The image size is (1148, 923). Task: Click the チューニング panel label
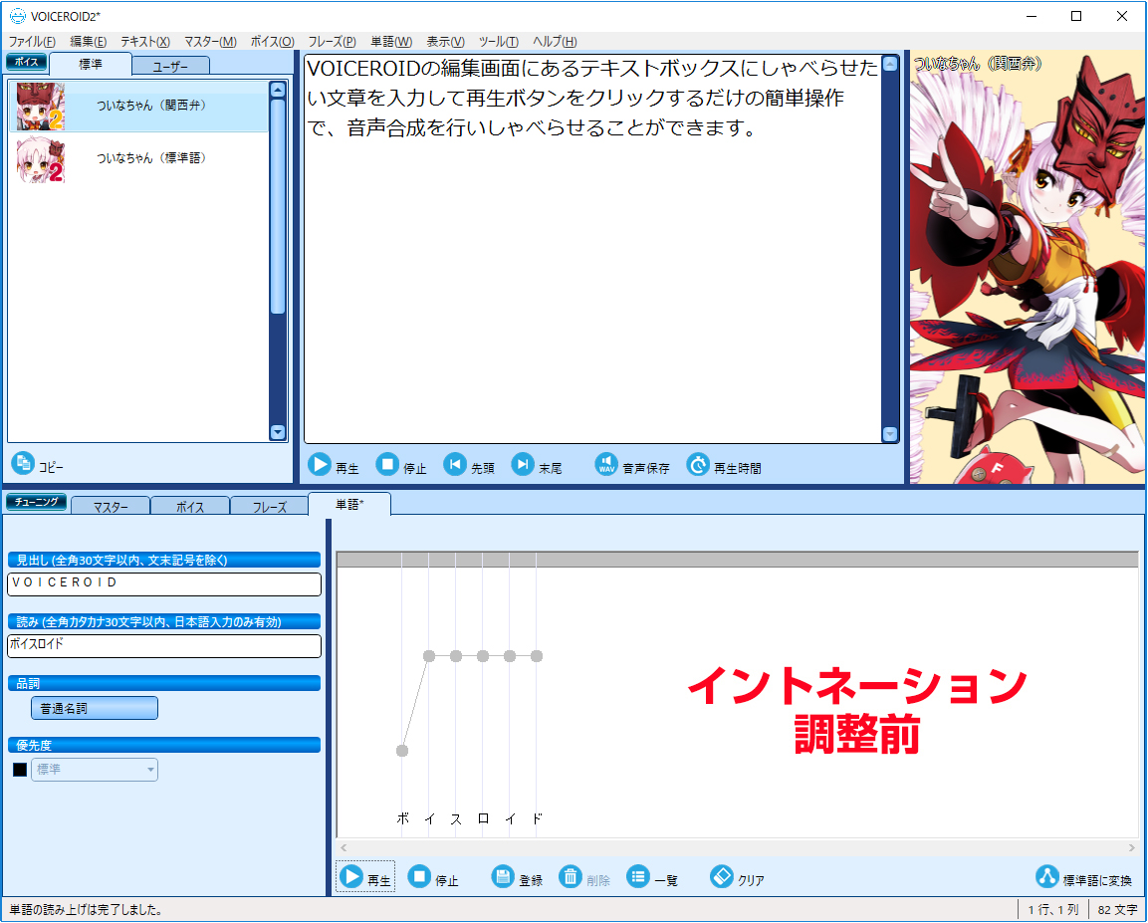[37, 502]
